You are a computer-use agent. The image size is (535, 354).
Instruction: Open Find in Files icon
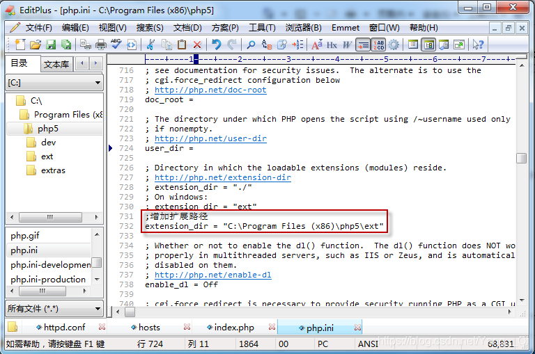282,45
